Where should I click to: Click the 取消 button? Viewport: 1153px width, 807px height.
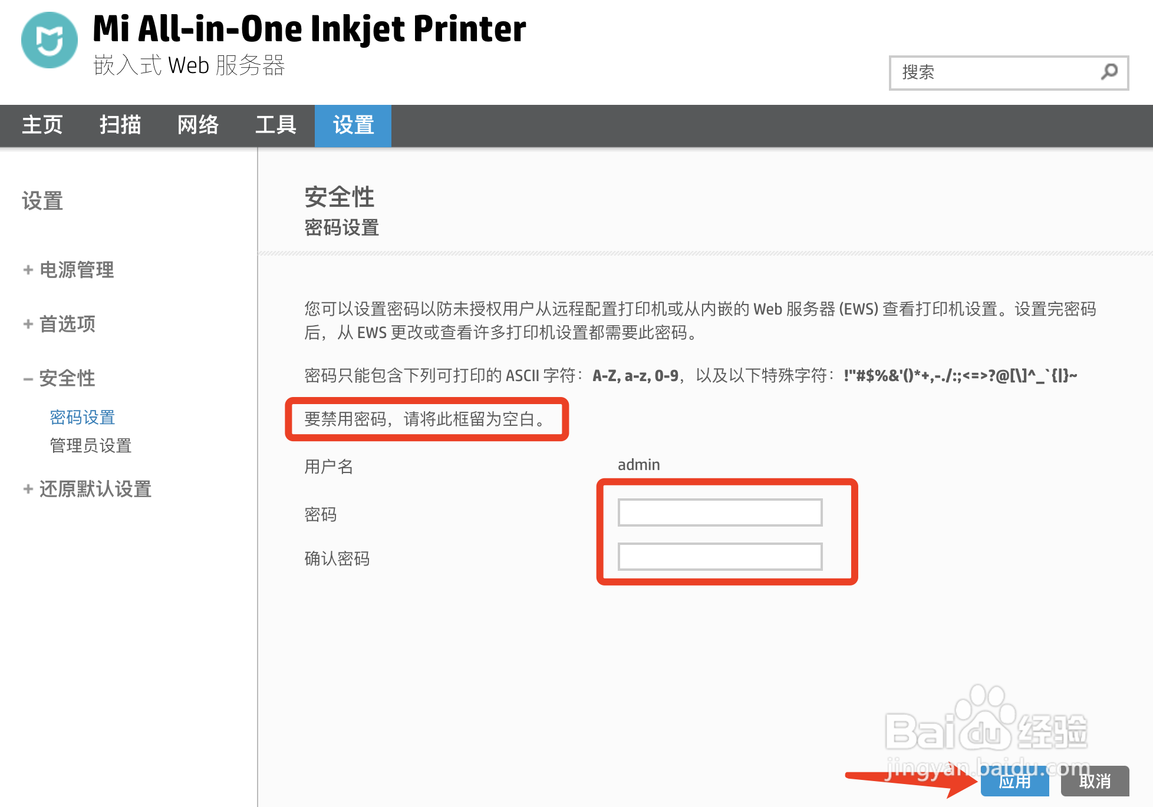pyautogui.click(x=1095, y=782)
